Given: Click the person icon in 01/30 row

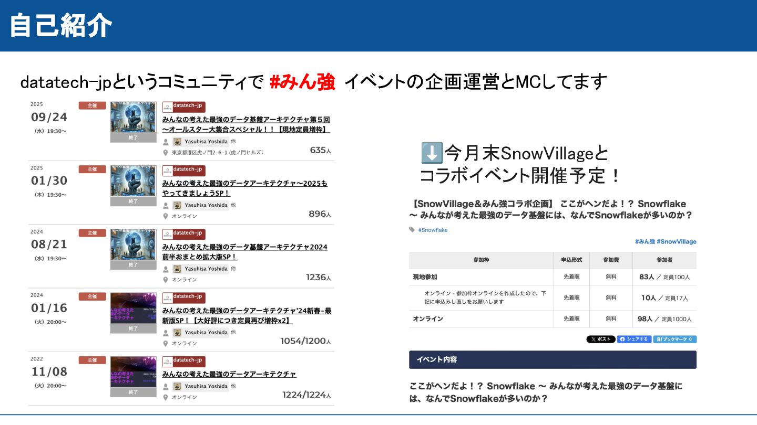Looking at the screenshot, I should (x=166, y=206).
